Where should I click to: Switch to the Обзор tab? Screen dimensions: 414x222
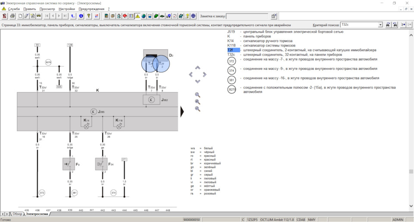tap(17, 214)
